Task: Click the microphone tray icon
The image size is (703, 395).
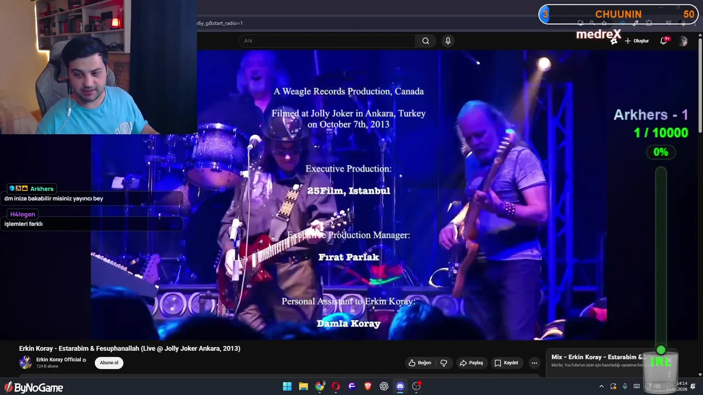Action: (625, 386)
